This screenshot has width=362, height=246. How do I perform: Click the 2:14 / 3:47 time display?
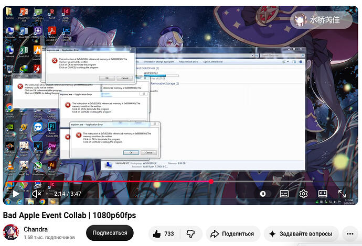coord(68,194)
